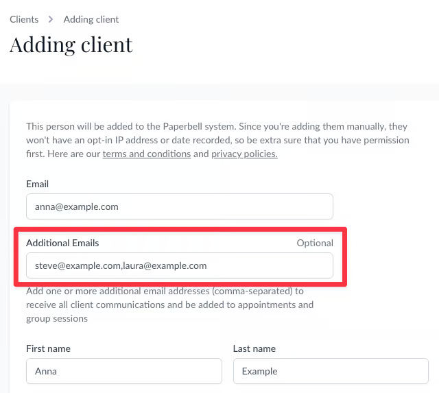Click the First name label
The image size is (439, 393).
48,348
